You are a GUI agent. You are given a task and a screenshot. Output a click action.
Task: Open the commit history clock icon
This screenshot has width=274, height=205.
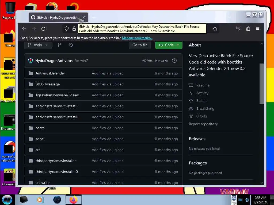pyautogui.click(x=174, y=61)
